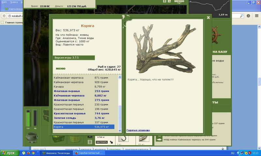Viewport: 261px width, 156px height.
Task: Click the catch list scrollbar thumb
Action: [120, 117]
